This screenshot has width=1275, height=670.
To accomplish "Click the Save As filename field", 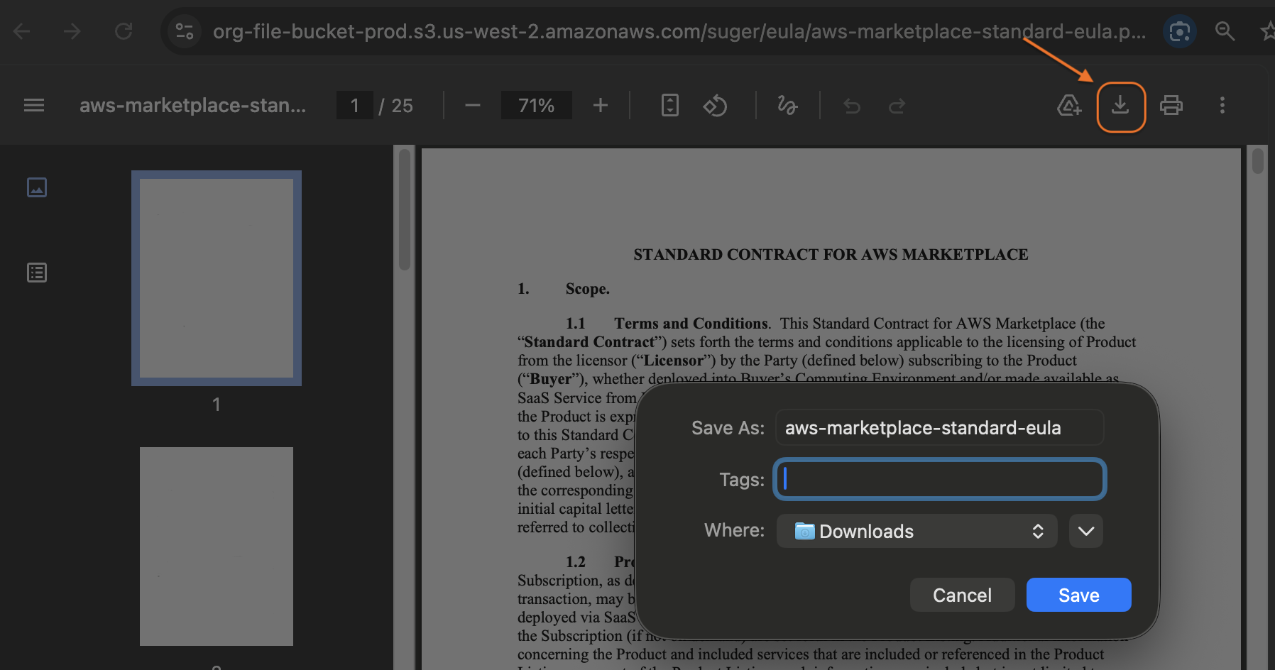I will 940,428.
